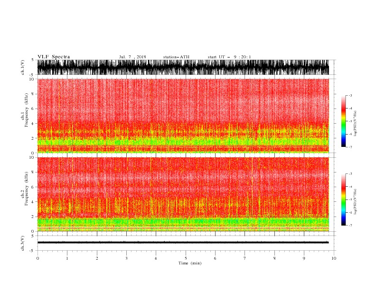The image size is (376, 290).
Task: Click the '8' kHz tick on ch.1 frequency axis
Action: pyautogui.click(x=33, y=94)
